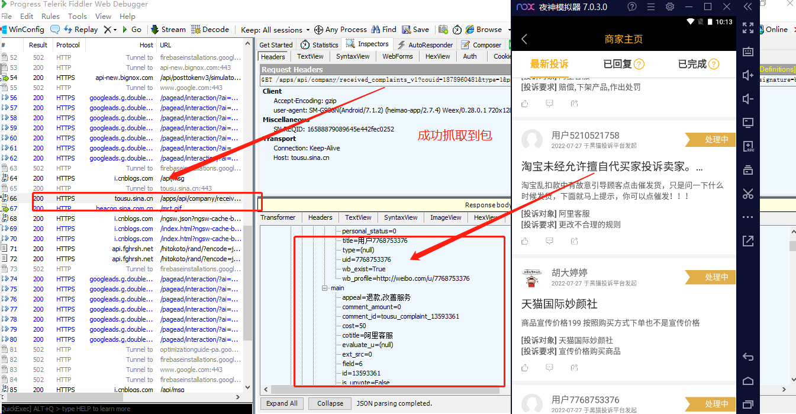Click Nox Android back arrow icon
This screenshot has height=414, width=796.
coord(748,357)
